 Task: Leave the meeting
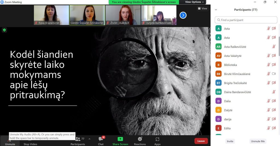coord(201,141)
